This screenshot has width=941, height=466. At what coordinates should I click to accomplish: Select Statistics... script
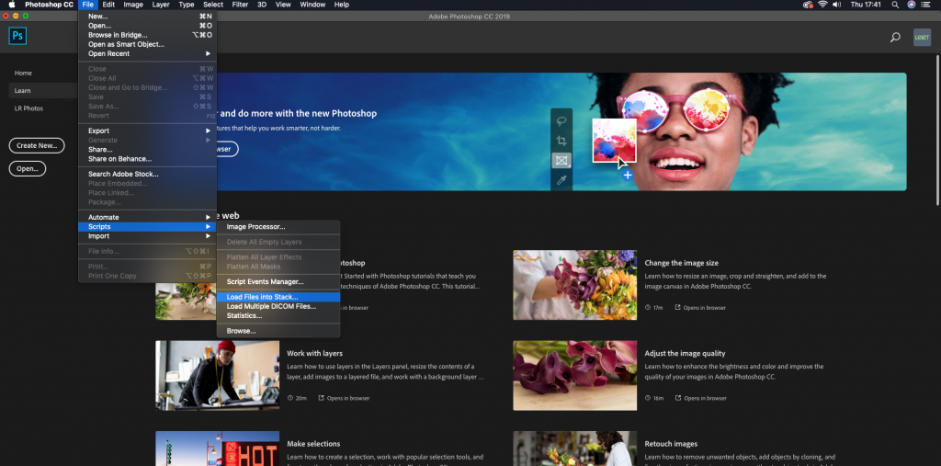(x=278, y=315)
